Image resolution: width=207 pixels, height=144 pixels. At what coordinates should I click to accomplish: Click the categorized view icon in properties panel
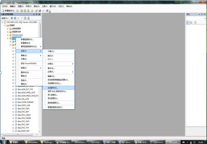188,23
